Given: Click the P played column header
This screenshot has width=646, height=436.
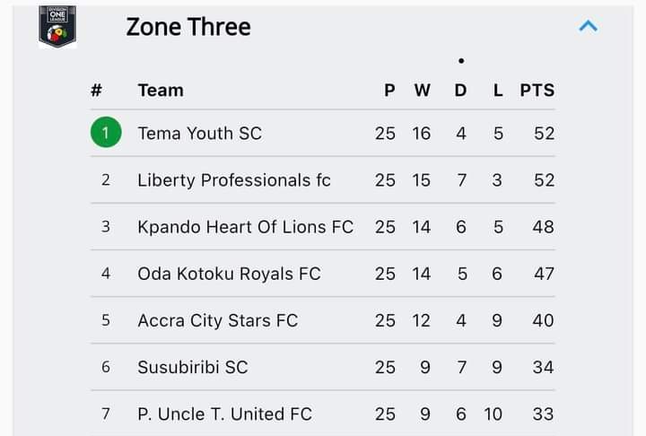Looking at the screenshot, I should [389, 91].
